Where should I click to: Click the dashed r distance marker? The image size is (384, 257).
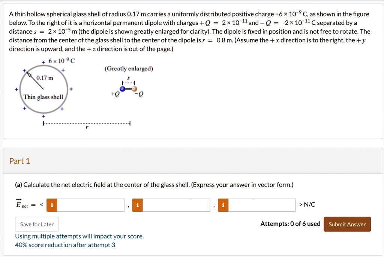(87, 123)
